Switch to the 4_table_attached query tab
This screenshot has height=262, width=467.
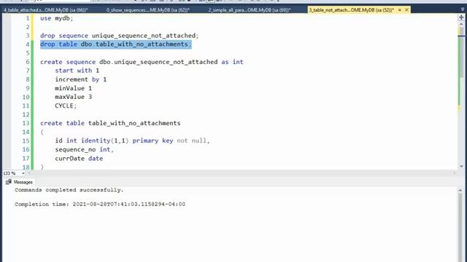[x=46, y=9]
